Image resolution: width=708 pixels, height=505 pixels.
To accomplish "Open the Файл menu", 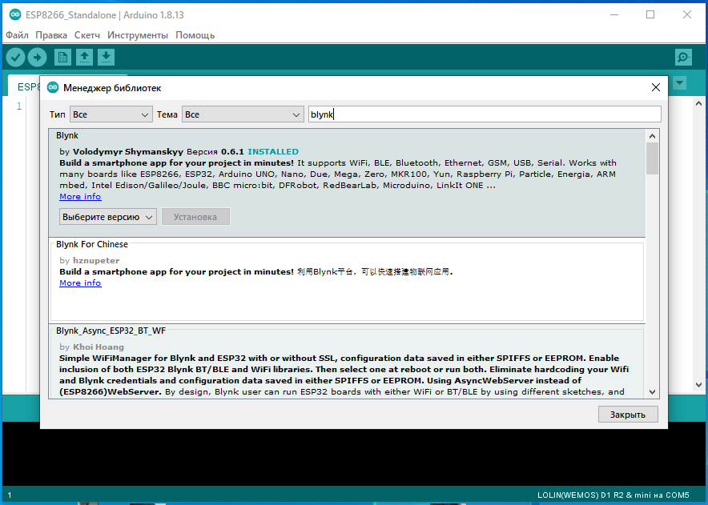I will (x=17, y=35).
